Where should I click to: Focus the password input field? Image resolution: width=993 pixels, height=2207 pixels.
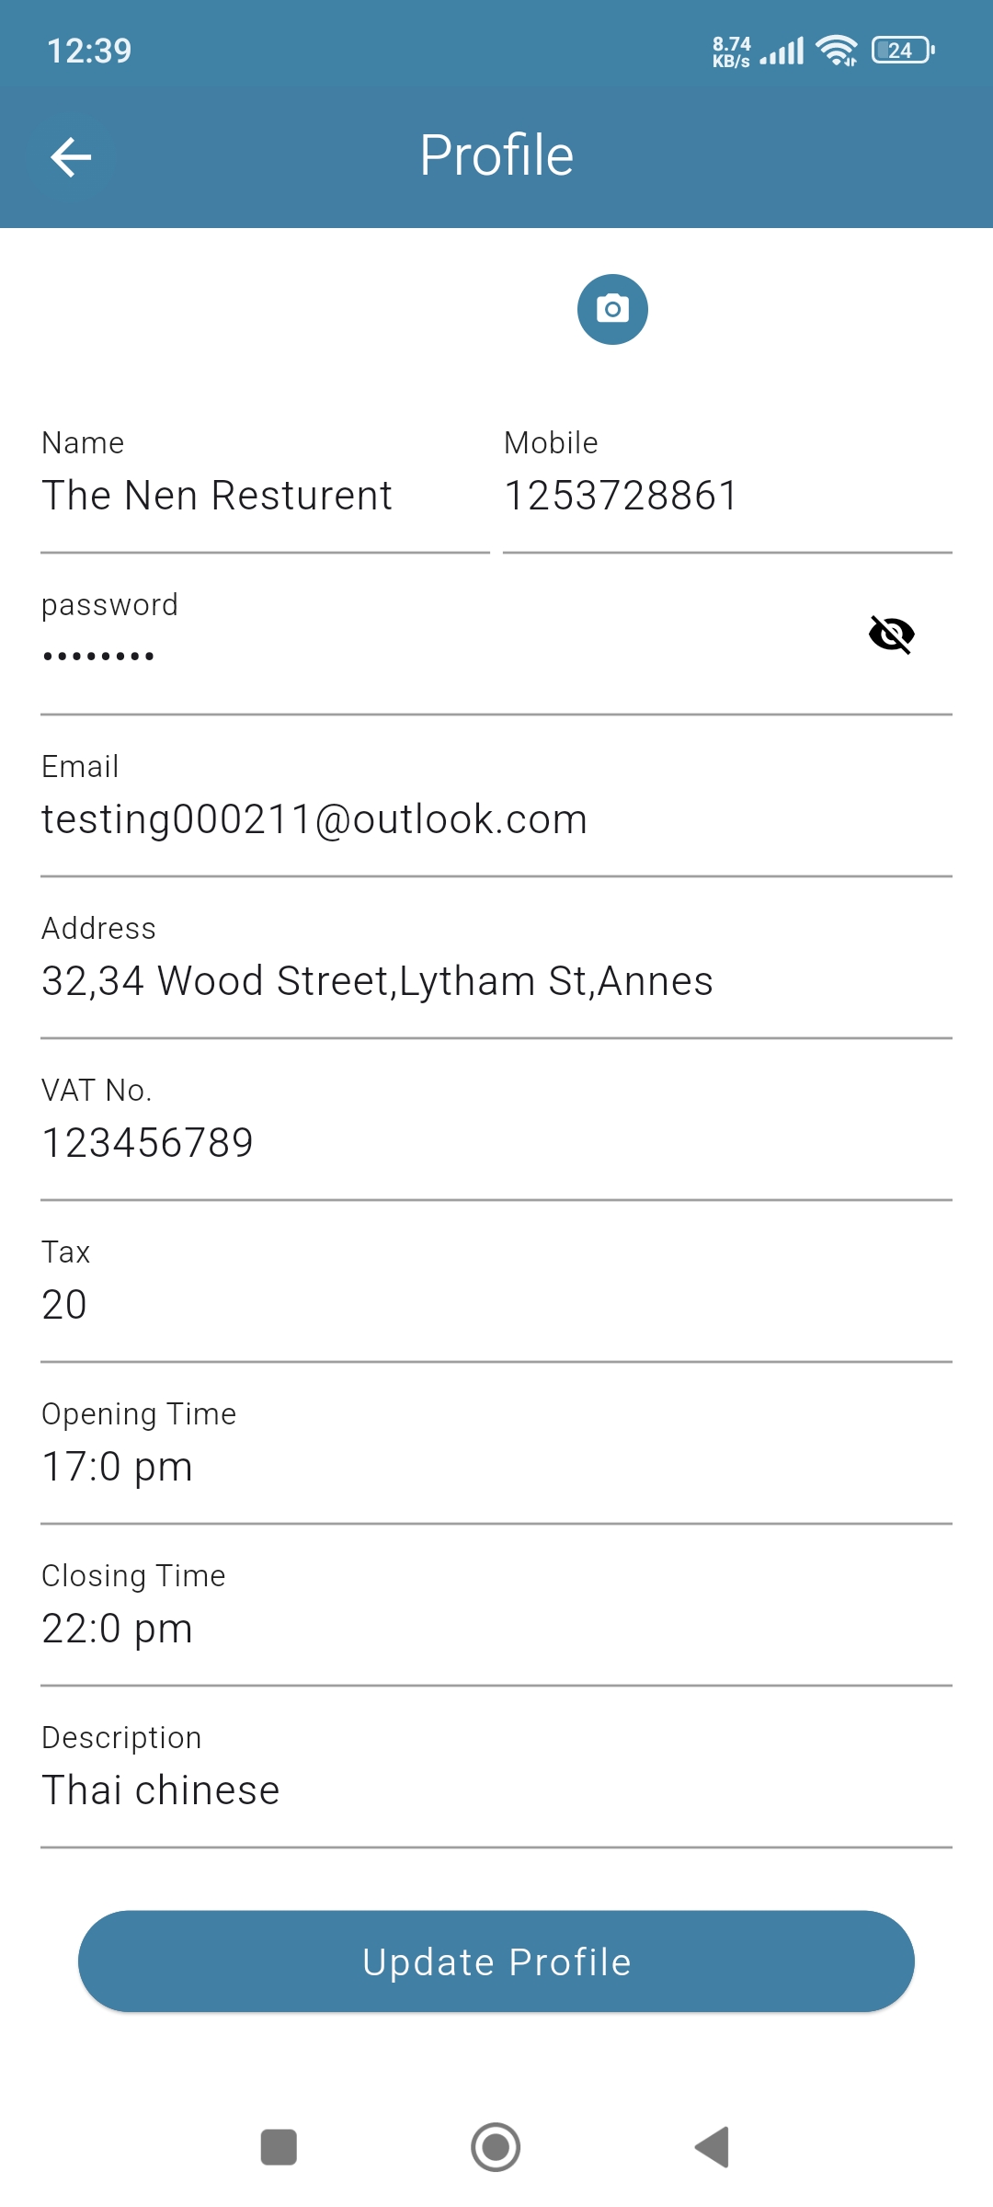[x=441, y=657]
